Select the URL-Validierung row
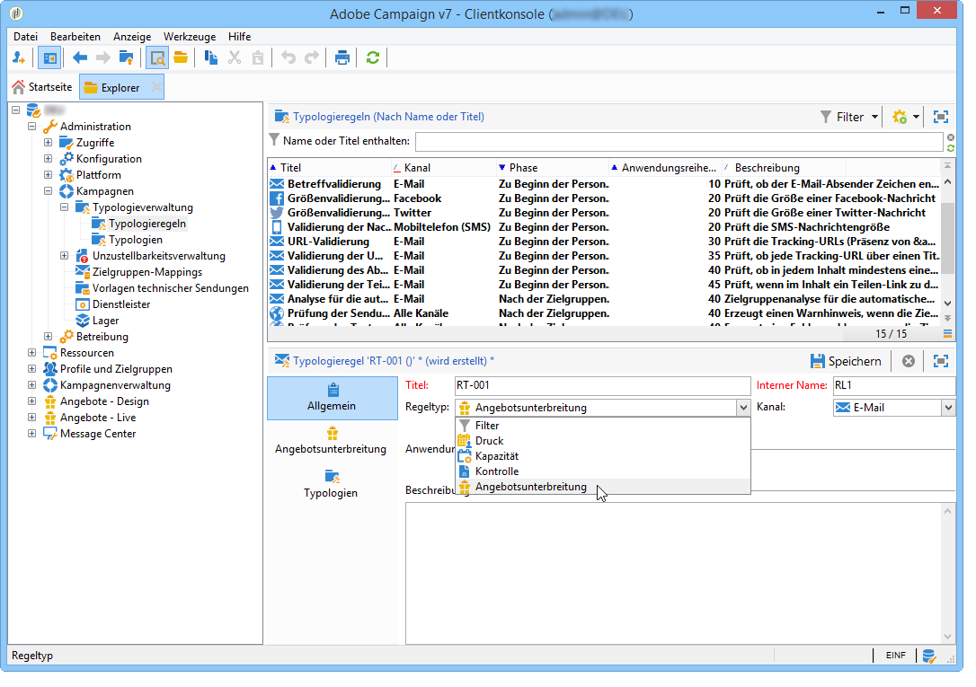 (x=604, y=242)
